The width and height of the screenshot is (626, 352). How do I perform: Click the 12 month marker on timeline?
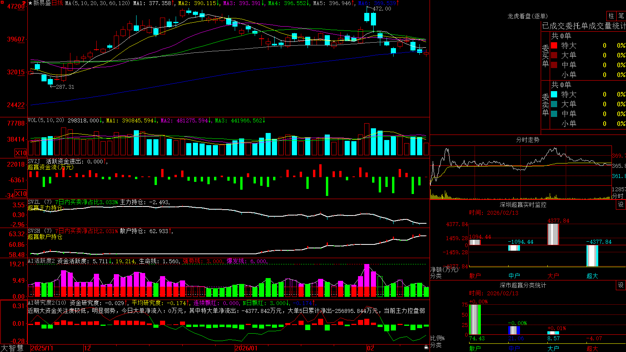(88, 348)
